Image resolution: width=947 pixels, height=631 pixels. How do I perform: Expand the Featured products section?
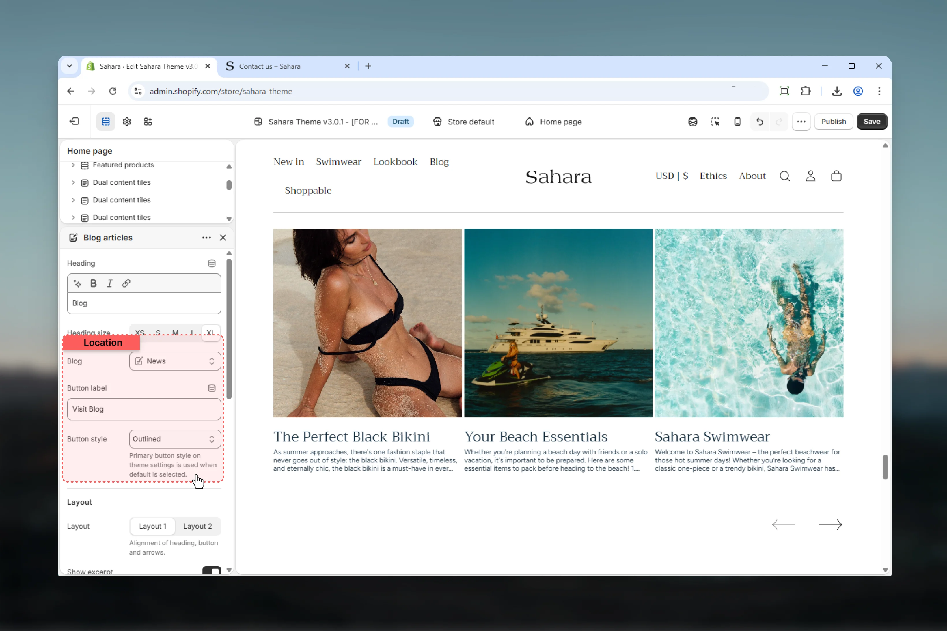(x=73, y=165)
